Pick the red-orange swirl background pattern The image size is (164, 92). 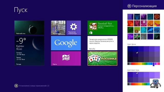tap(130, 23)
